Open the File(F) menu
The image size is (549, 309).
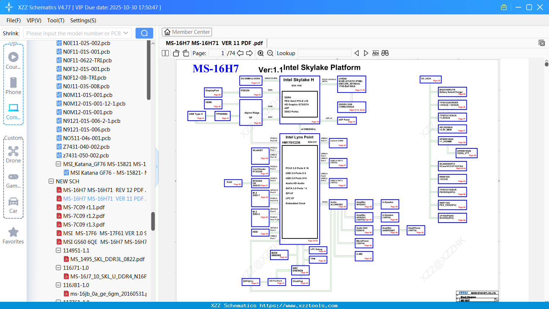click(14, 21)
